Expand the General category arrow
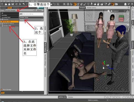 tap(1, 20)
